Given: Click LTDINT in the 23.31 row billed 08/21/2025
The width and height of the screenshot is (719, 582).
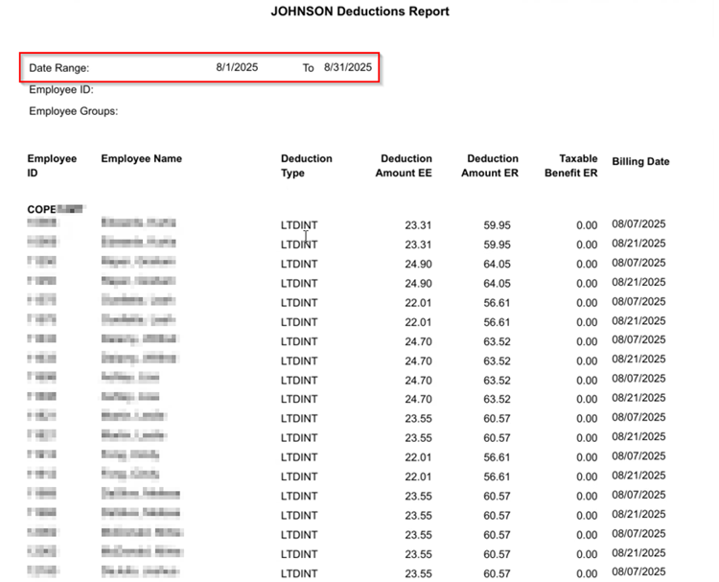Looking at the screenshot, I should [x=299, y=244].
